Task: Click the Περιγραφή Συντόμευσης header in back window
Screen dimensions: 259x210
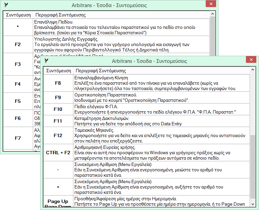Action: (x=121, y=15)
